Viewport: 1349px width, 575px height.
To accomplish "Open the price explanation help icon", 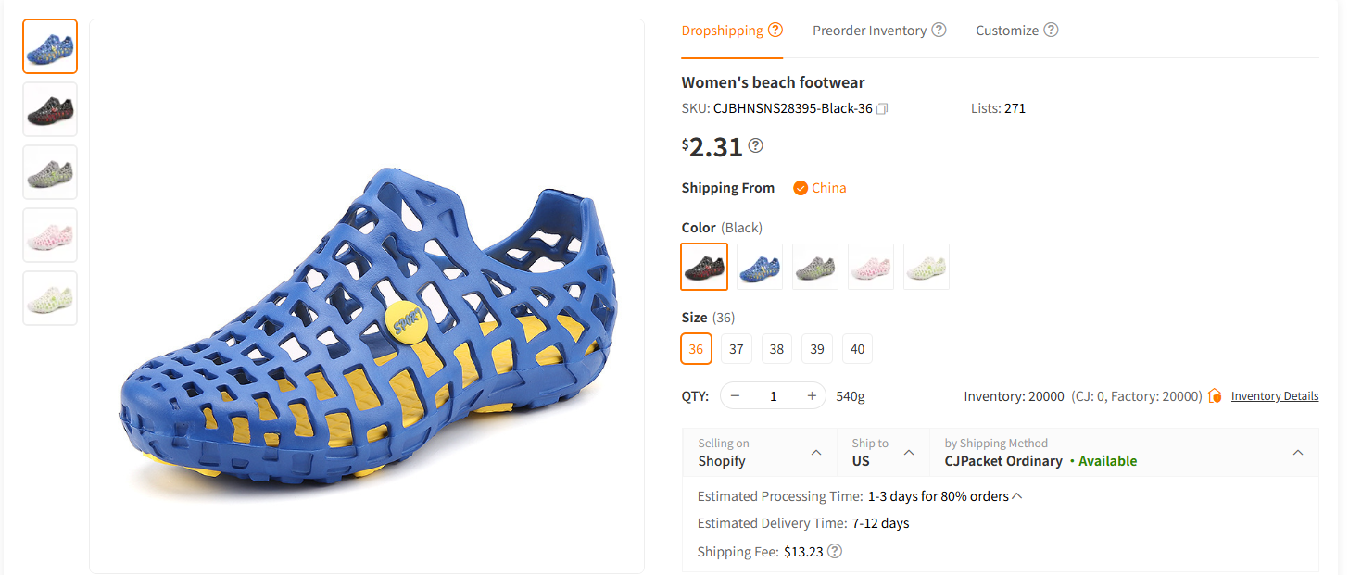I will pos(755,145).
